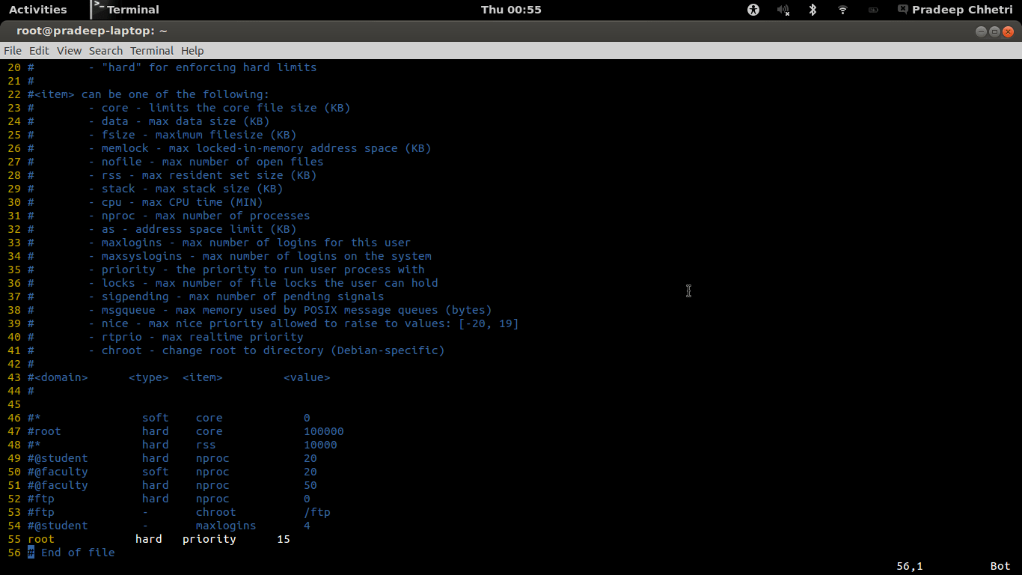The image size is (1022, 575).
Task: Click "memlock - max locked-in-memory address space (KB)"
Action: click(x=266, y=148)
